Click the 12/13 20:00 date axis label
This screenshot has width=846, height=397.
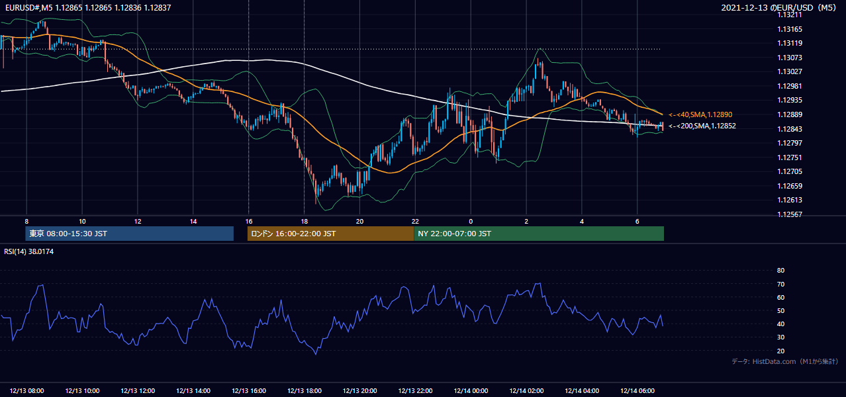pos(360,391)
